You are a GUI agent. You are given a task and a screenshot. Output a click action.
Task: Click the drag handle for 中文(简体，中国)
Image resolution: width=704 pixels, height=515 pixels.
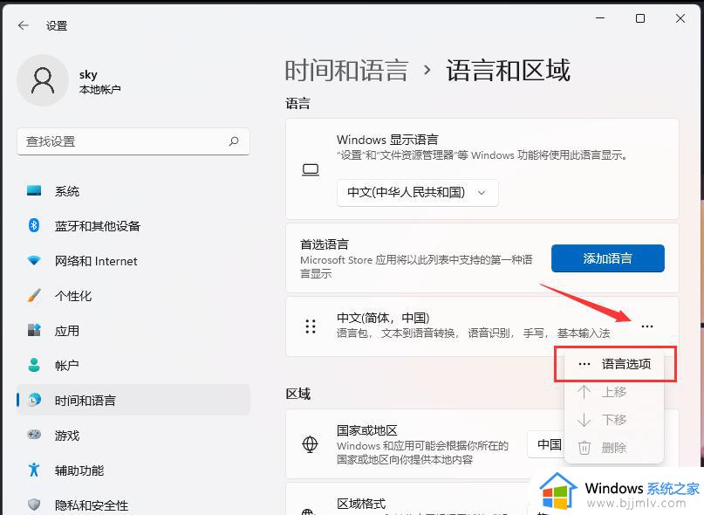point(311,326)
